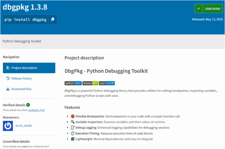225x149 pixels.
Task: Click the dbgpkg 1.3.8 page title
Action: pos(25,7)
